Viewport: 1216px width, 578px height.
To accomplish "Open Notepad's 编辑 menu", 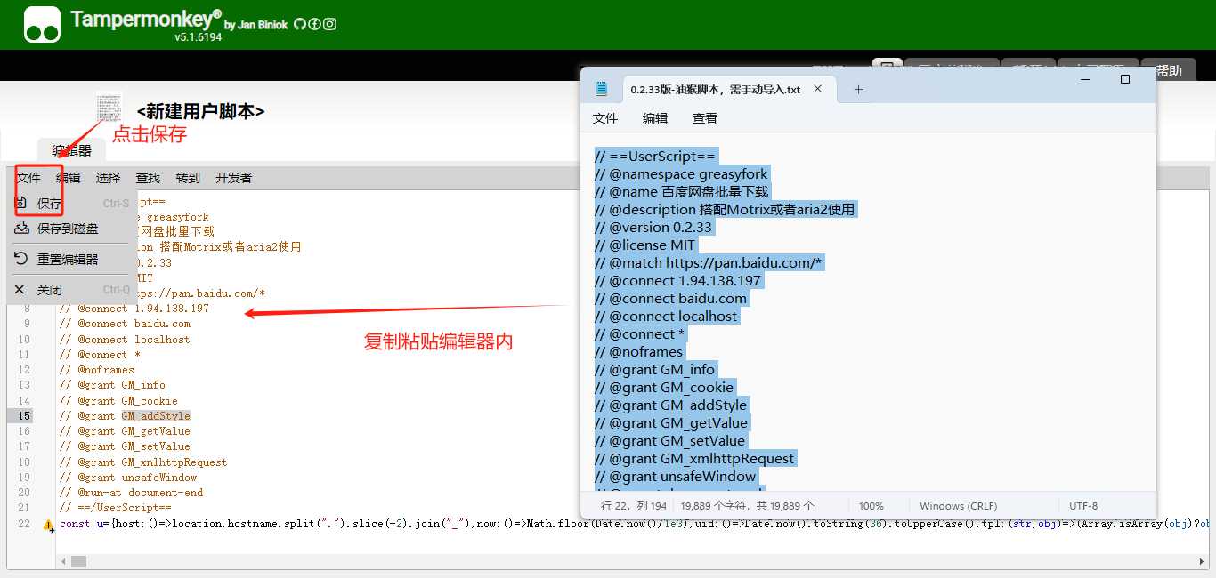I will click(x=655, y=118).
